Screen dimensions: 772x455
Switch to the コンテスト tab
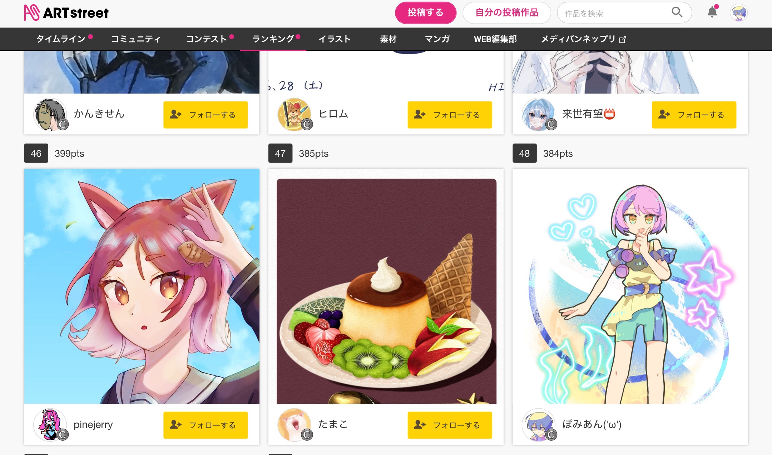(x=207, y=39)
